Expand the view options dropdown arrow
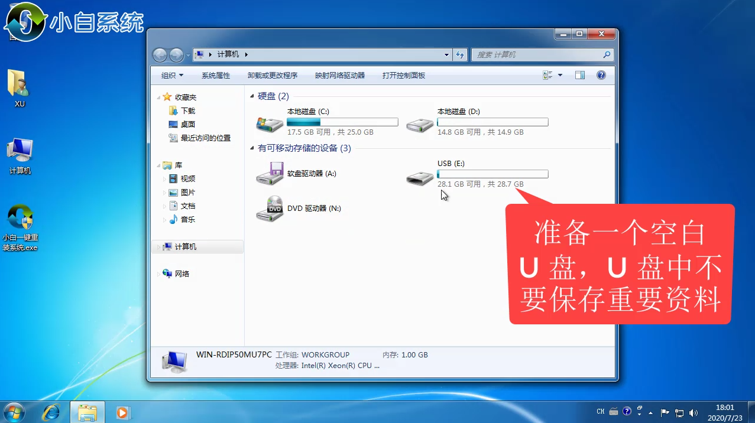755x423 pixels. pyautogui.click(x=560, y=75)
